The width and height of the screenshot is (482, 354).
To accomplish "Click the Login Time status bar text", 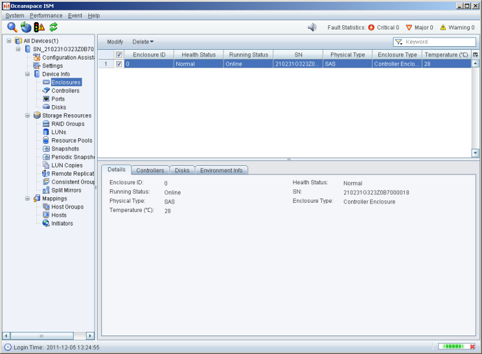I will pos(56,347).
